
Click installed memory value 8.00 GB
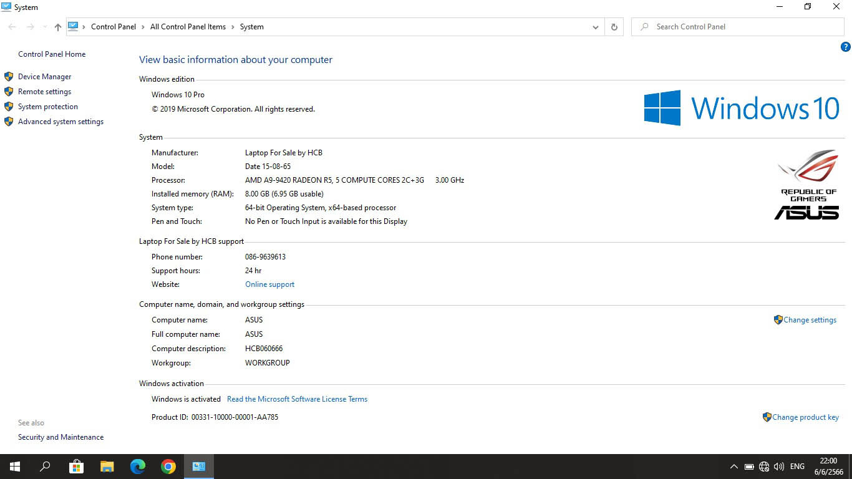284,194
